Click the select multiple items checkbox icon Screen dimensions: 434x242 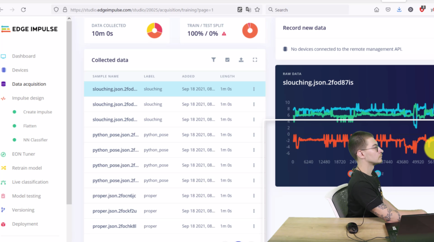[x=228, y=60]
